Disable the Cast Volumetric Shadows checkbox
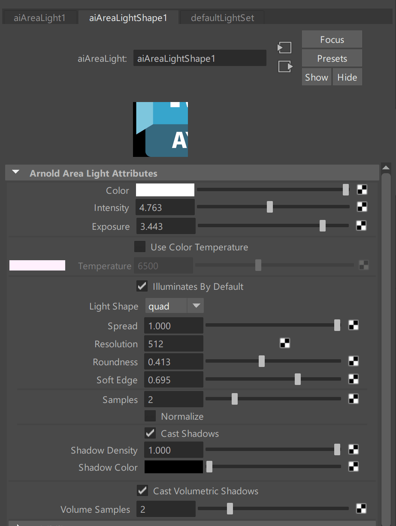Screen dimensions: 396x526 142,490
